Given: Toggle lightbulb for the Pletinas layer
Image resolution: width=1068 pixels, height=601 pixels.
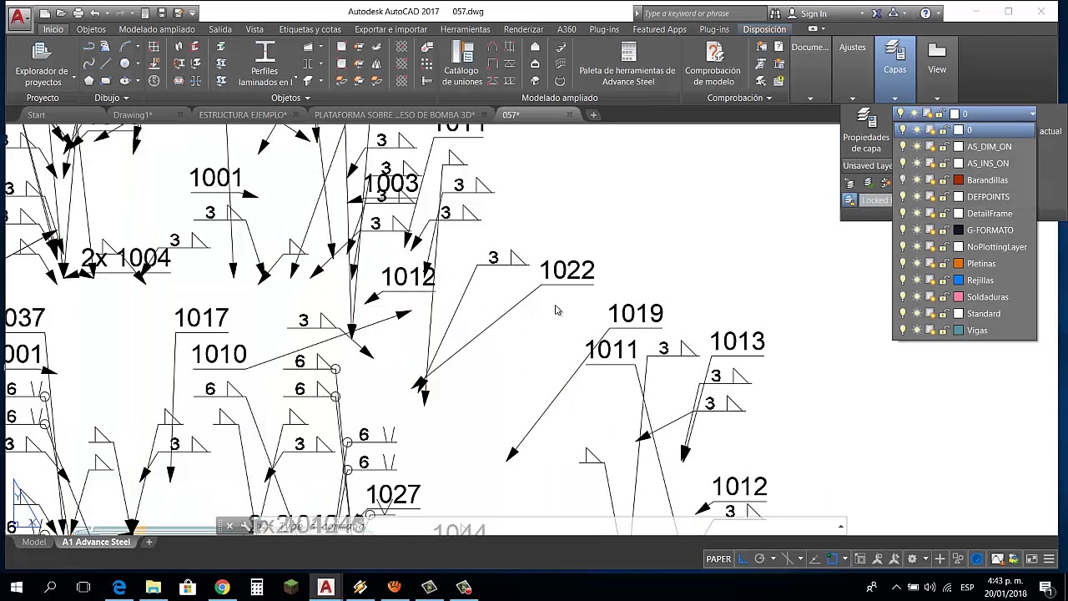Looking at the screenshot, I should (x=902, y=264).
